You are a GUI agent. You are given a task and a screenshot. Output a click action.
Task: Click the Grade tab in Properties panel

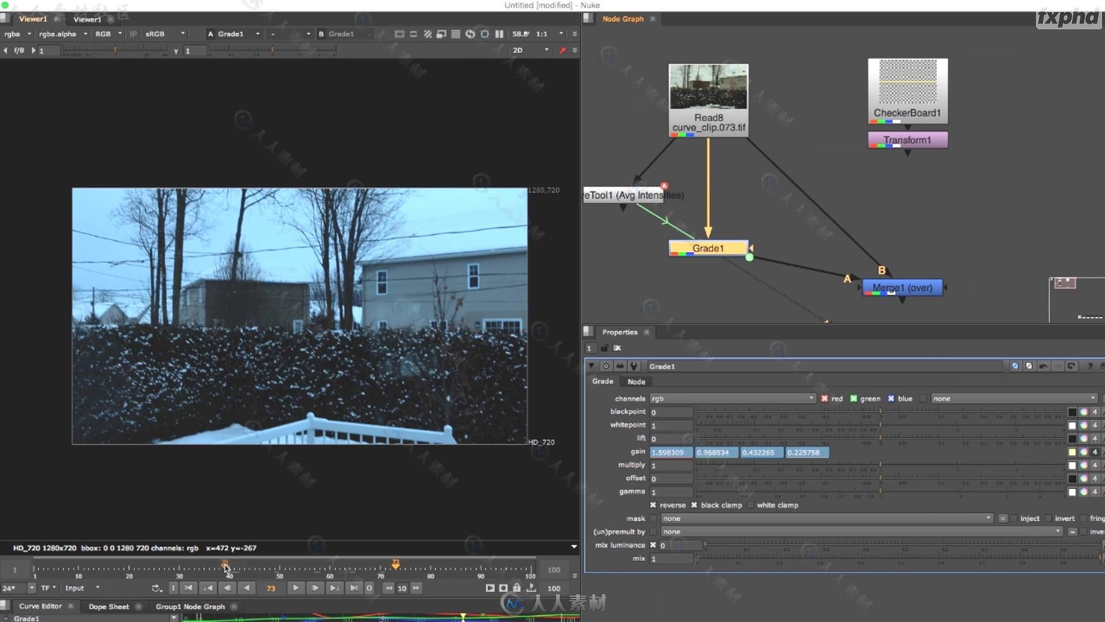point(602,381)
